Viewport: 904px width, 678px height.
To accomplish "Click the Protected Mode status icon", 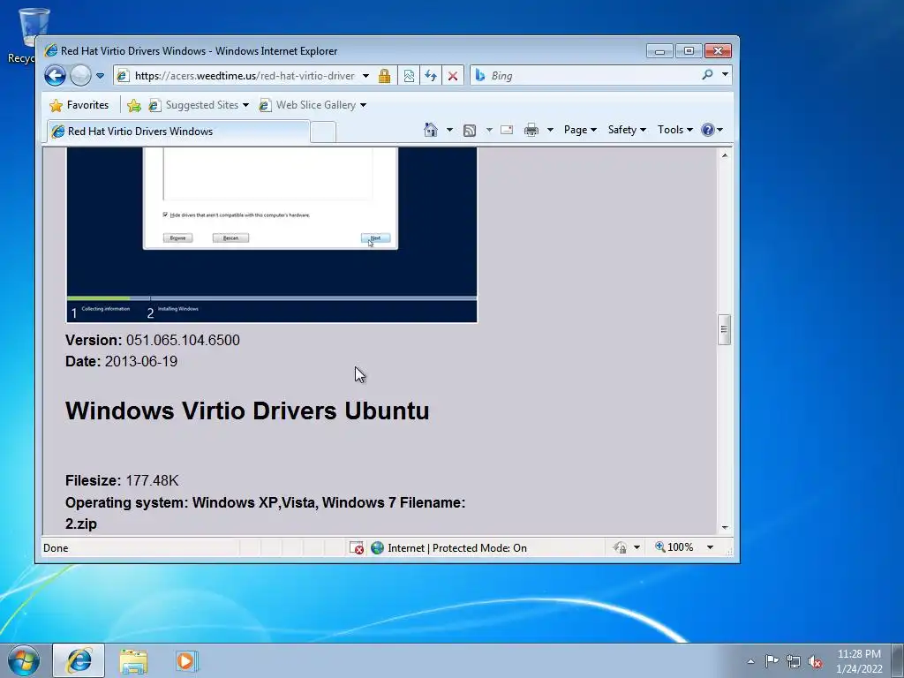I will coord(620,547).
